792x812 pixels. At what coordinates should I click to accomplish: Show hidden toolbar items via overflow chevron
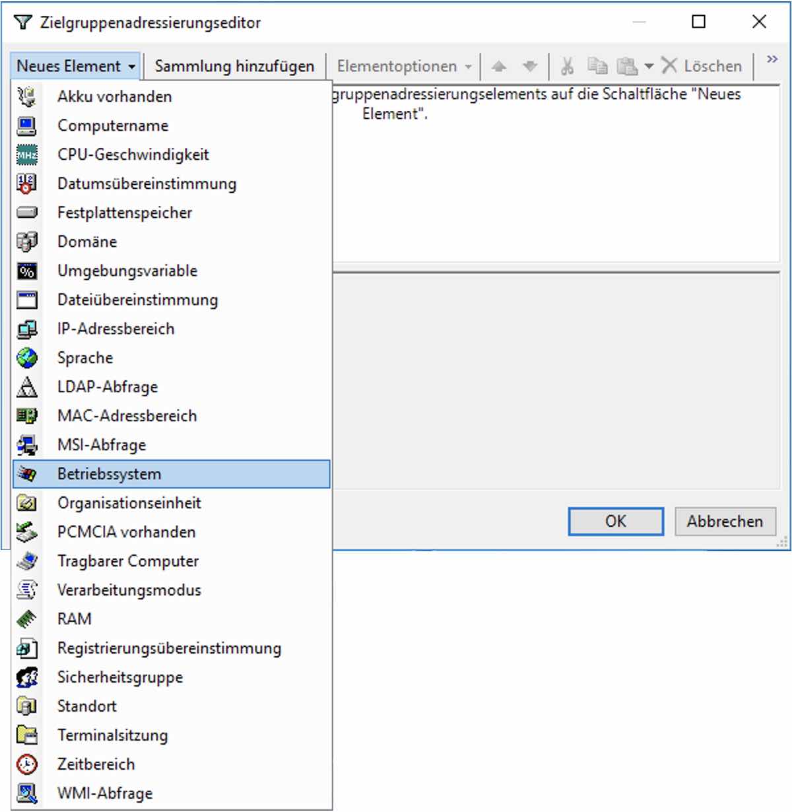[772, 59]
